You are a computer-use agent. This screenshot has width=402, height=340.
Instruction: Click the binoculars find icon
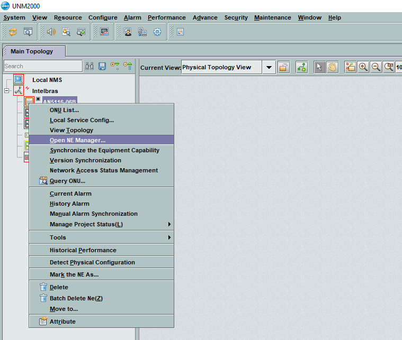[90, 66]
